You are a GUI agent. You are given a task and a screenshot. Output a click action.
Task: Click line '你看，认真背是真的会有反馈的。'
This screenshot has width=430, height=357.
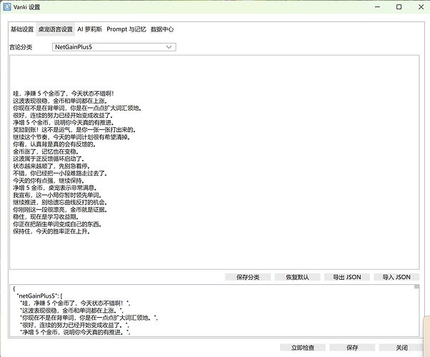tap(54, 144)
